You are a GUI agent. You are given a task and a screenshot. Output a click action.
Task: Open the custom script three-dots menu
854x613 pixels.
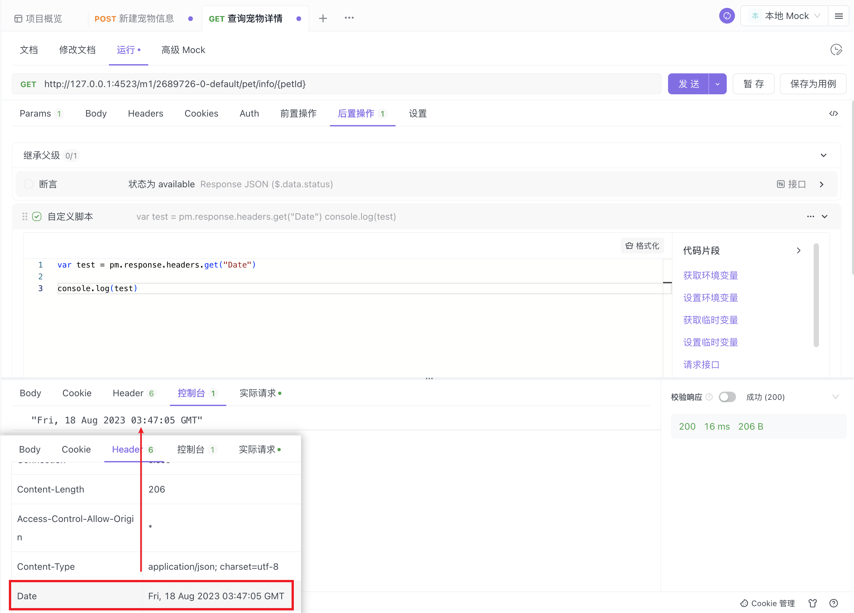coord(810,217)
